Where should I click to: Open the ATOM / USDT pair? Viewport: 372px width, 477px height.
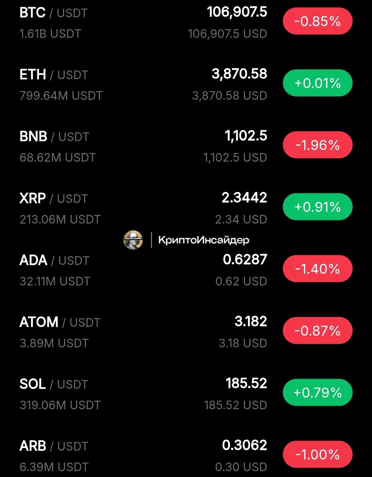[x=60, y=323]
